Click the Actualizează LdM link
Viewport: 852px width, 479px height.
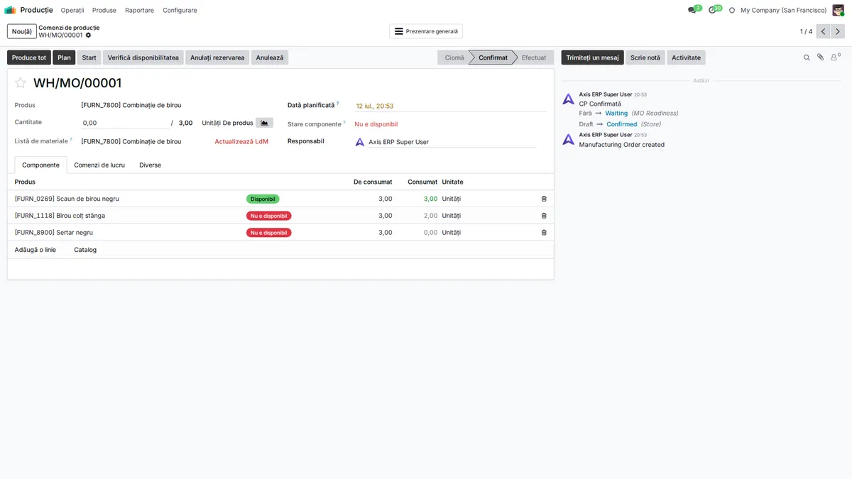(241, 142)
